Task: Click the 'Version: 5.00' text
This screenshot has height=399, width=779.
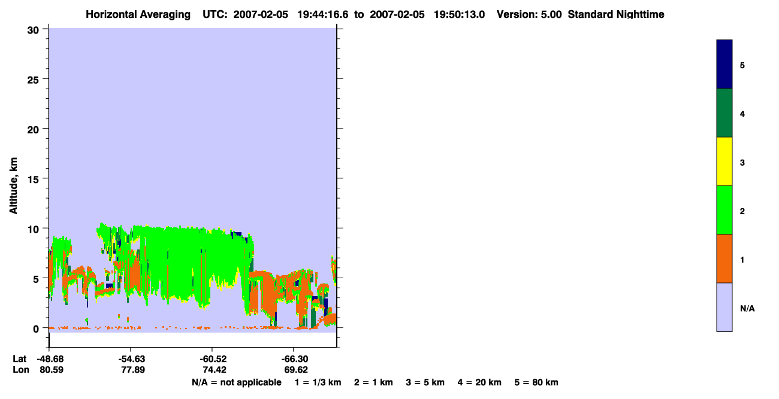Action: tap(529, 14)
